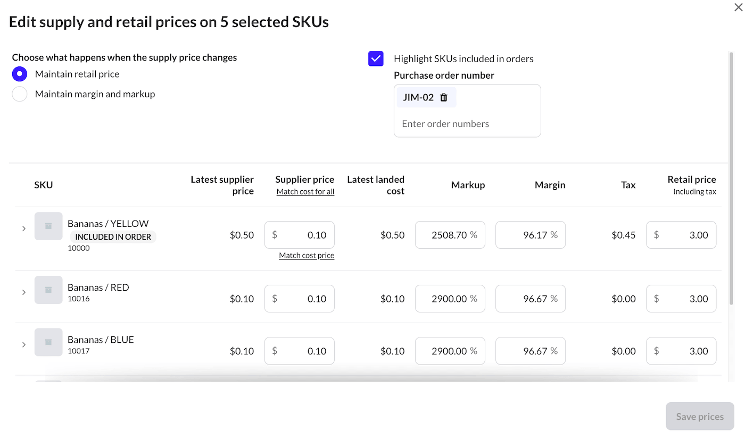This screenshot has height=440, width=745.
Task: Select Maintain retail price option
Action: click(x=20, y=74)
